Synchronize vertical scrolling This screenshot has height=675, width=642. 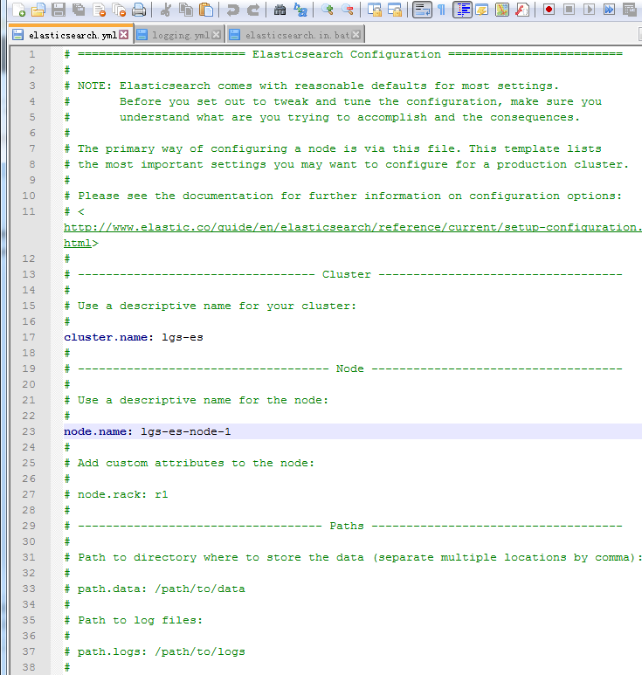374,10
